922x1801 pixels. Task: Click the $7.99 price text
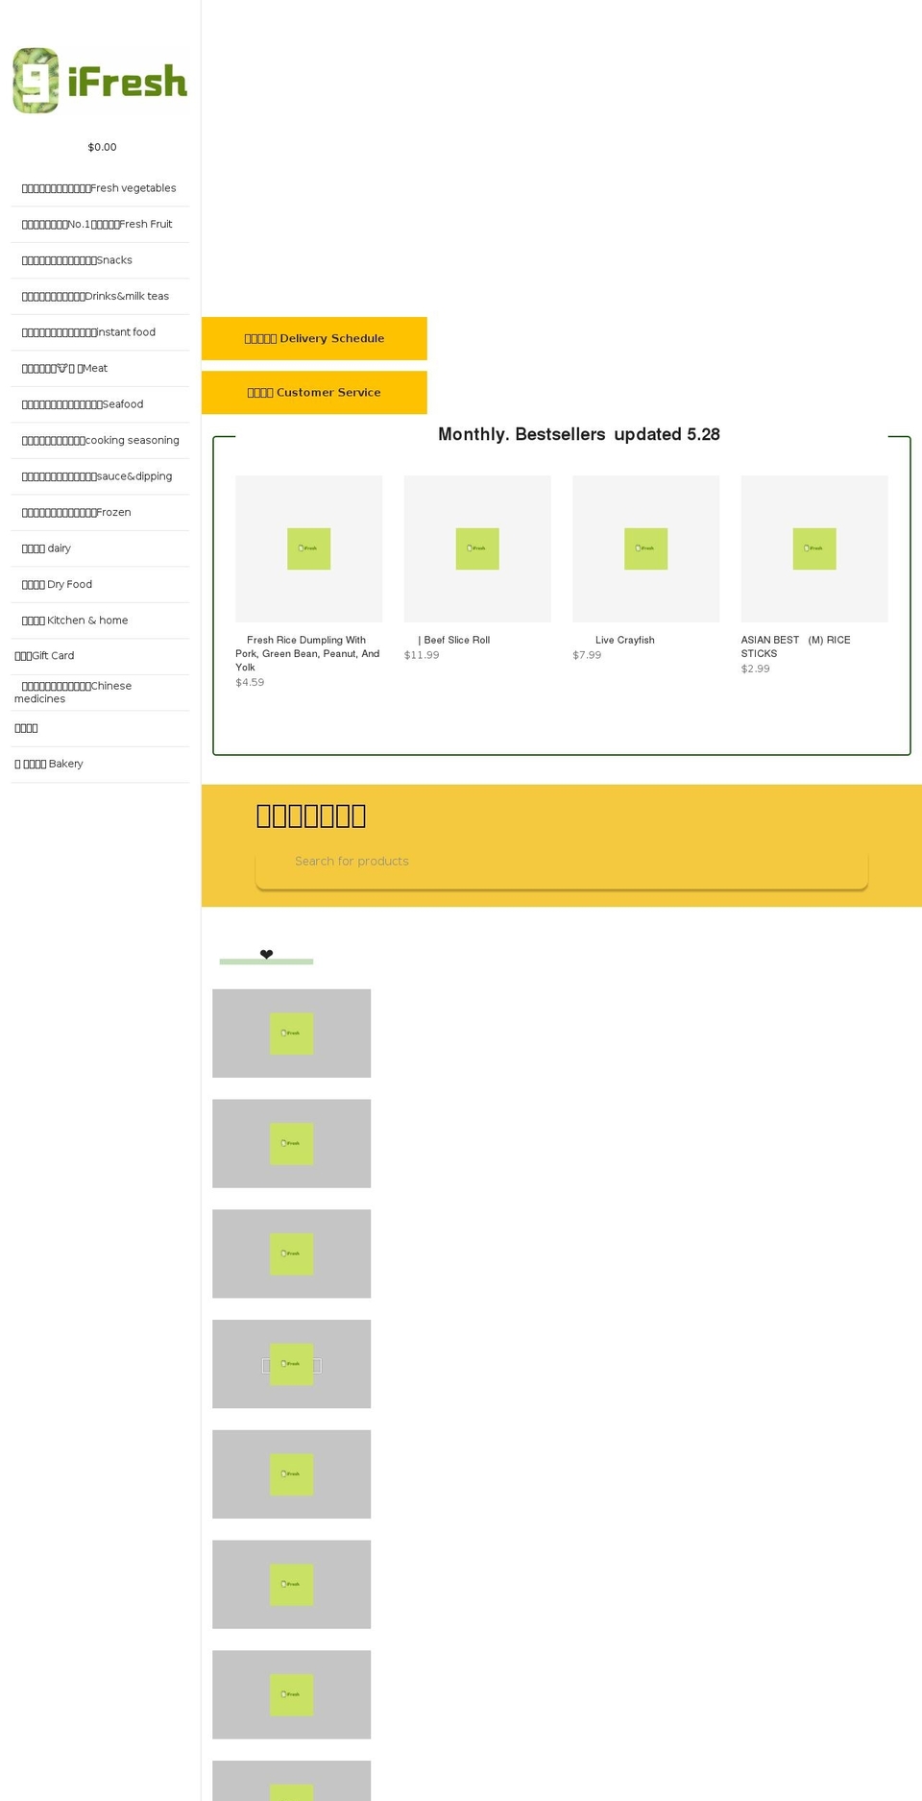(x=587, y=655)
